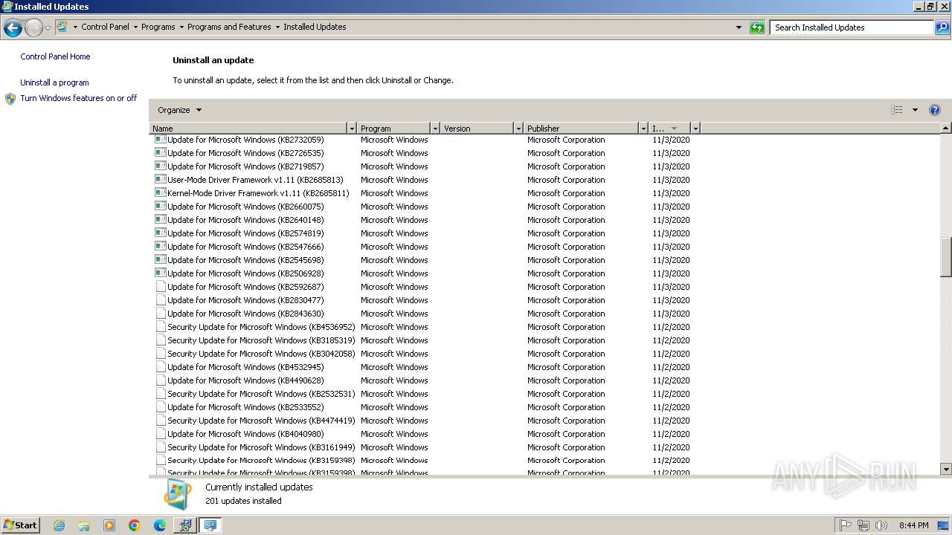Open the Organize menu
Screen dimensions: 952x535
pos(179,110)
